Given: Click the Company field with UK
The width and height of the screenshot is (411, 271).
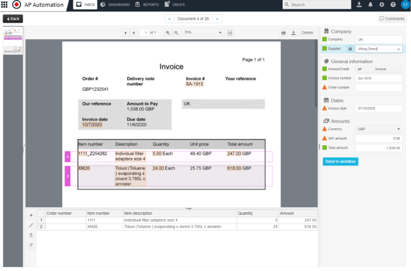Looking at the screenshot, I should click(x=379, y=40).
